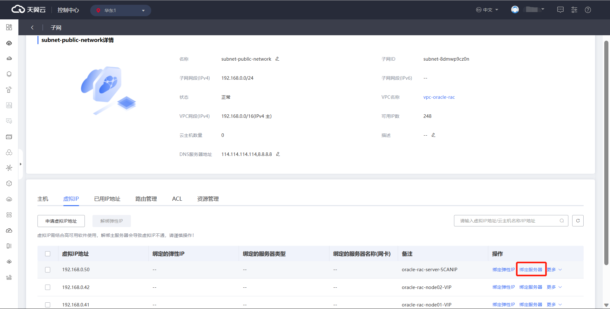
Task: Click the 申请虚拟IP地址 button
Action: 61,221
